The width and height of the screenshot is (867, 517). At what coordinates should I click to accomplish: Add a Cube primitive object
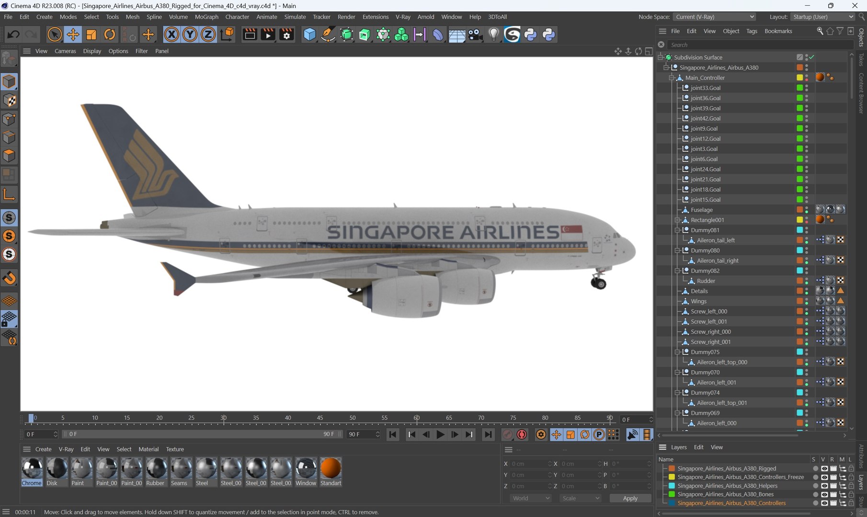click(310, 34)
